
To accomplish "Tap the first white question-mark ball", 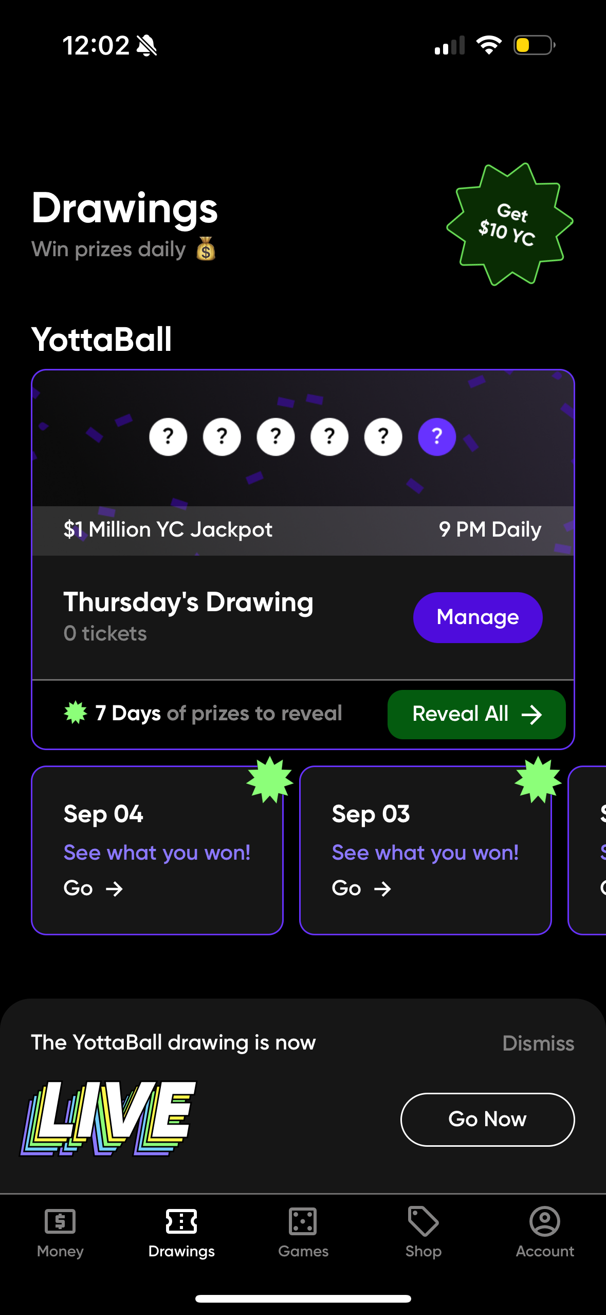I will (168, 437).
